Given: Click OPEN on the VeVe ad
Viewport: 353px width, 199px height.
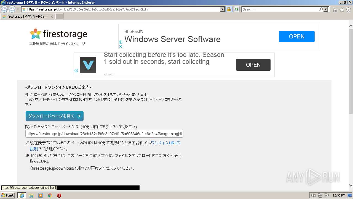Looking at the screenshot, I should (253, 65).
